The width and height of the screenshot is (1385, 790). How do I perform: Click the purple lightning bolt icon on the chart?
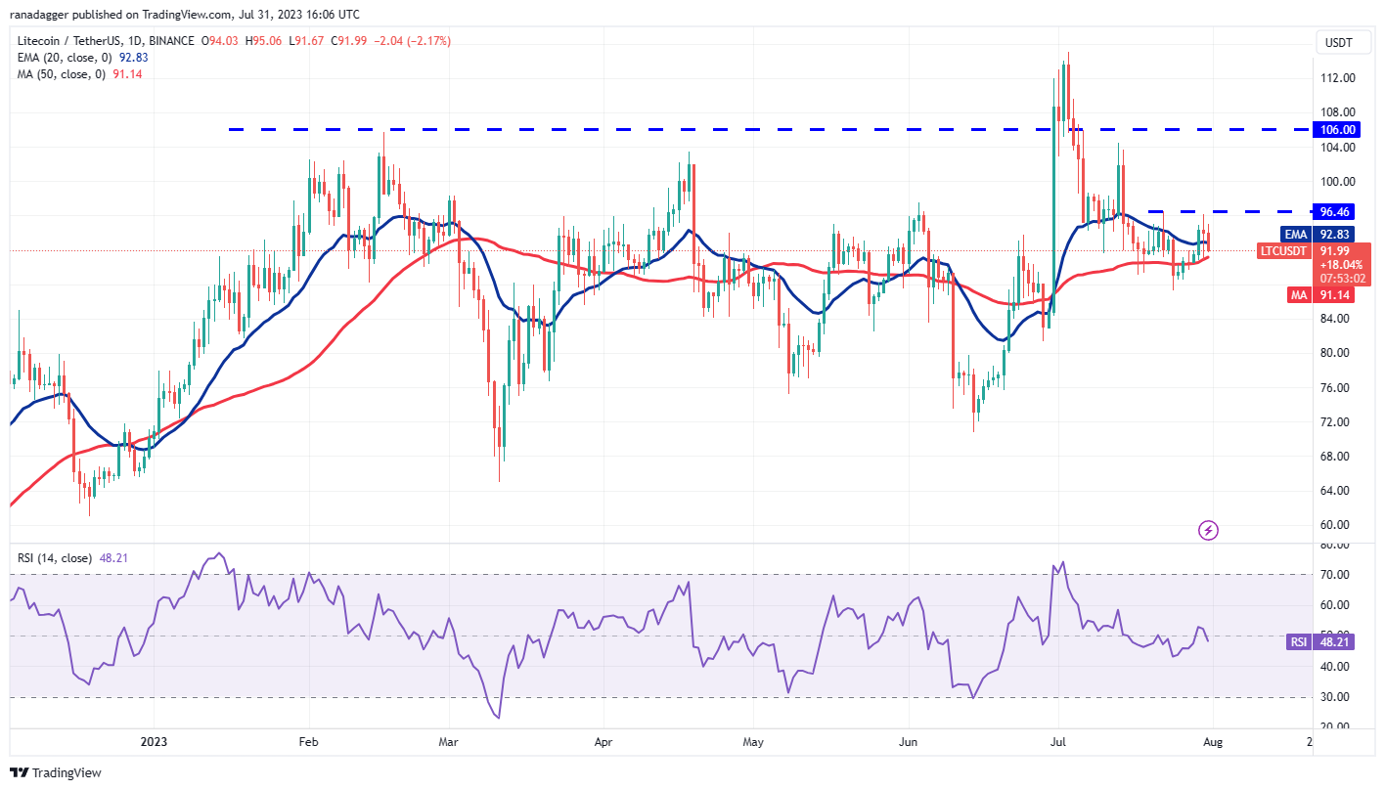tap(1207, 531)
